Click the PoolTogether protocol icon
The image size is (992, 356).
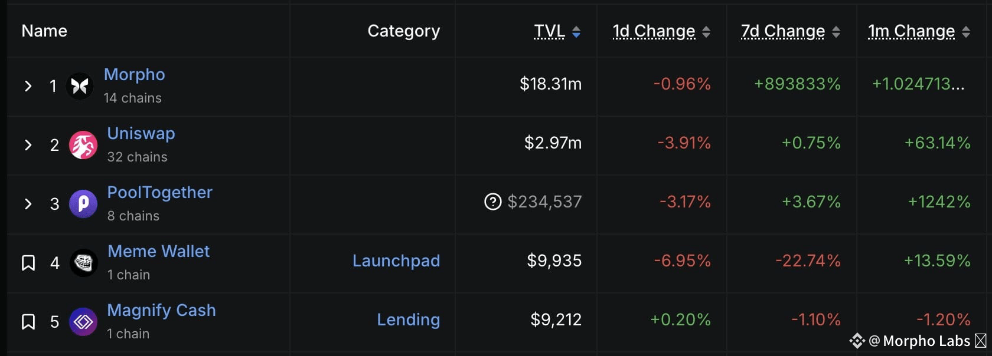click(83, 204)
